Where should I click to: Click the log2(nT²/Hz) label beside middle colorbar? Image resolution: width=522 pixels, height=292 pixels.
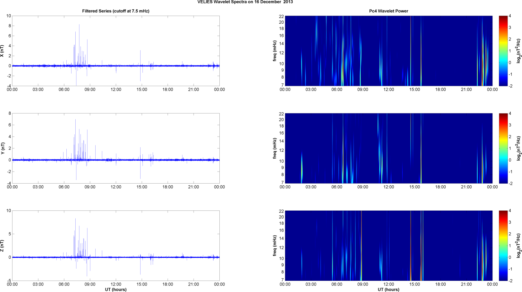[519, 148]
